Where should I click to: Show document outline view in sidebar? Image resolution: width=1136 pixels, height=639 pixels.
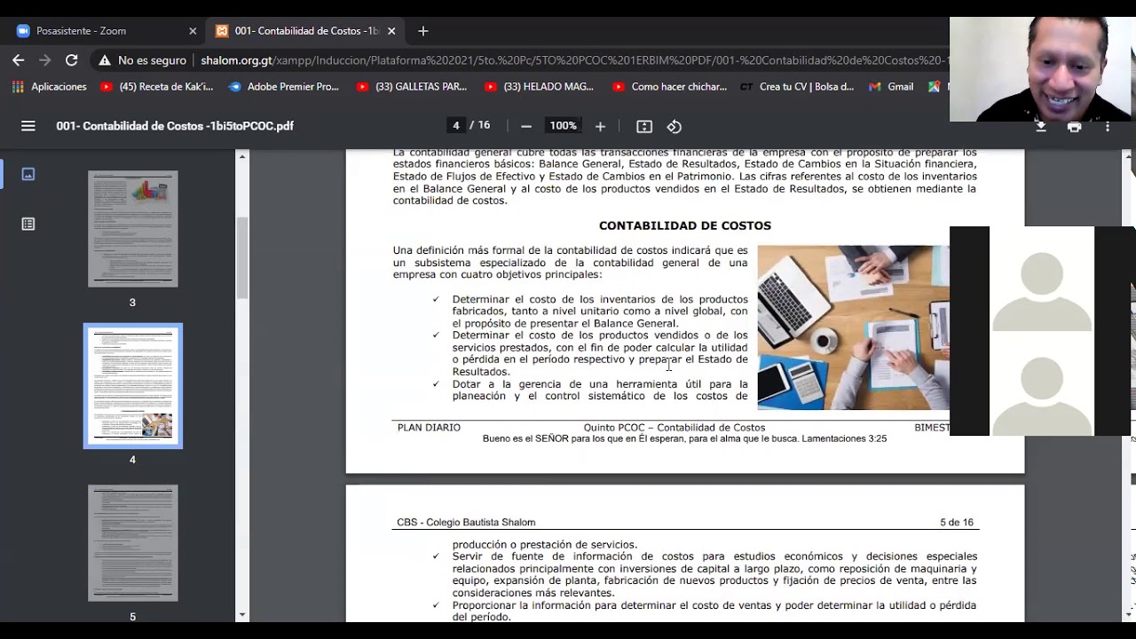[28, 225]
